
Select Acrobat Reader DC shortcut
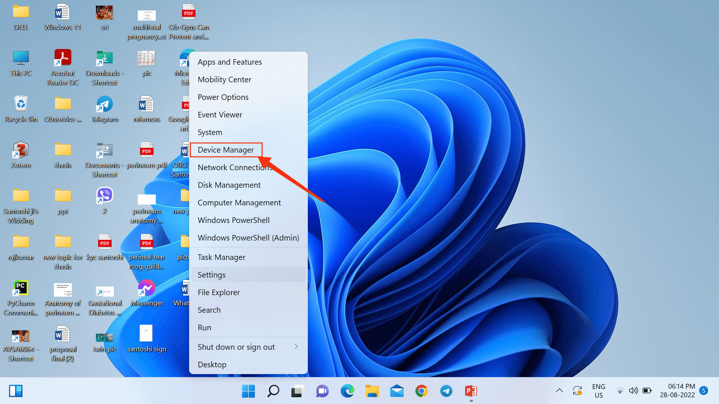63,67
